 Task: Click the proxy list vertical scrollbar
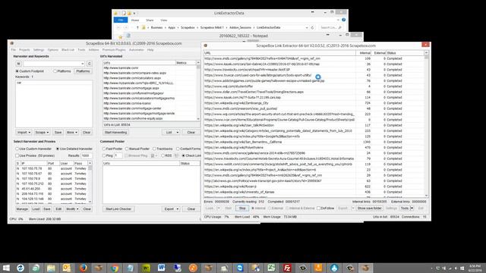pyautogui.click(x=90, y=182)
